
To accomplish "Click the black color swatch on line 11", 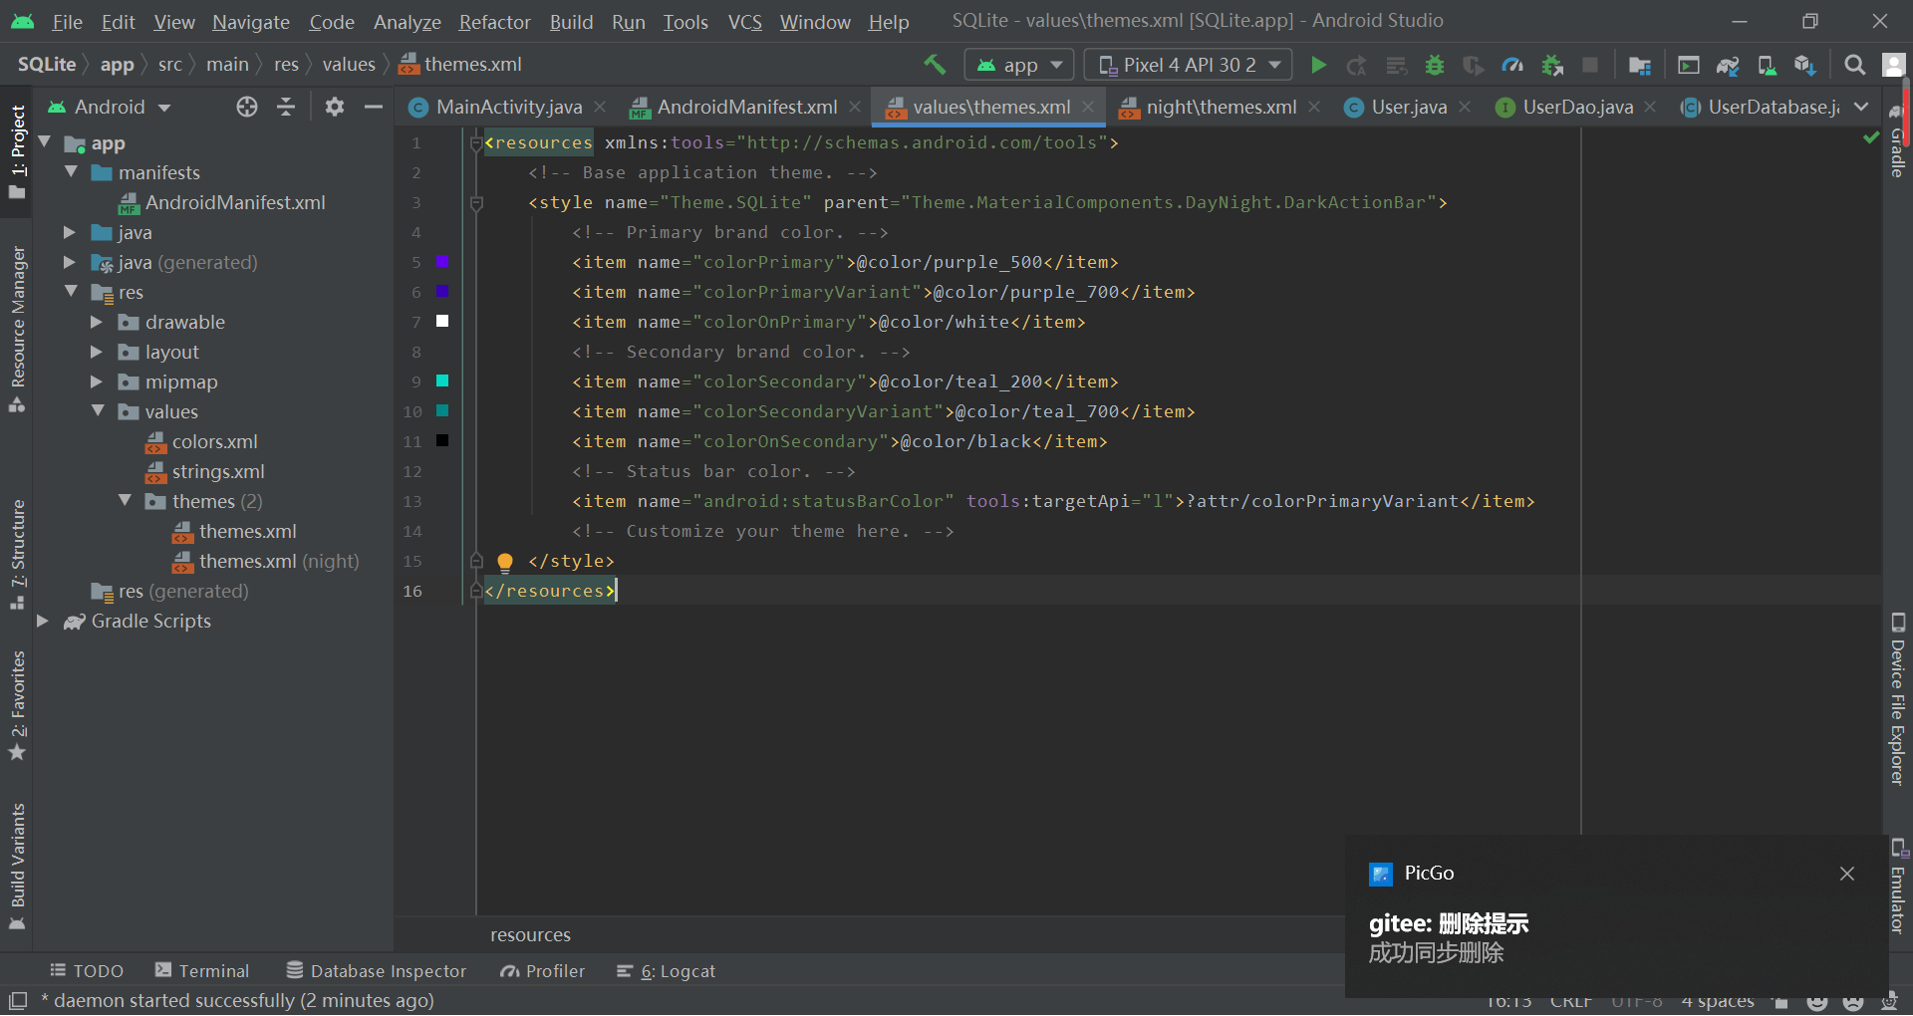I will pyautogui.click(x=442, y=440).
